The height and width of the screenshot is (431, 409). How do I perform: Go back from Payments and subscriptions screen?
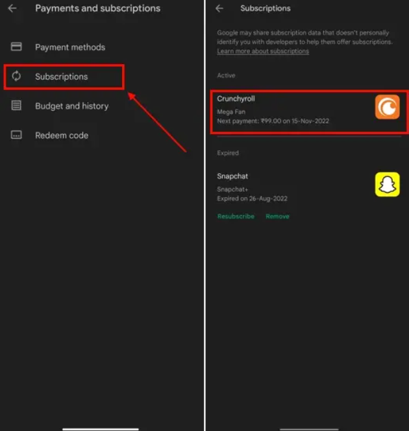click(x=12, y=8)
